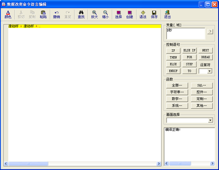Insert the BREAK keyword
The width and height of the screenshot is (219, 170).
tap(205, 57)
